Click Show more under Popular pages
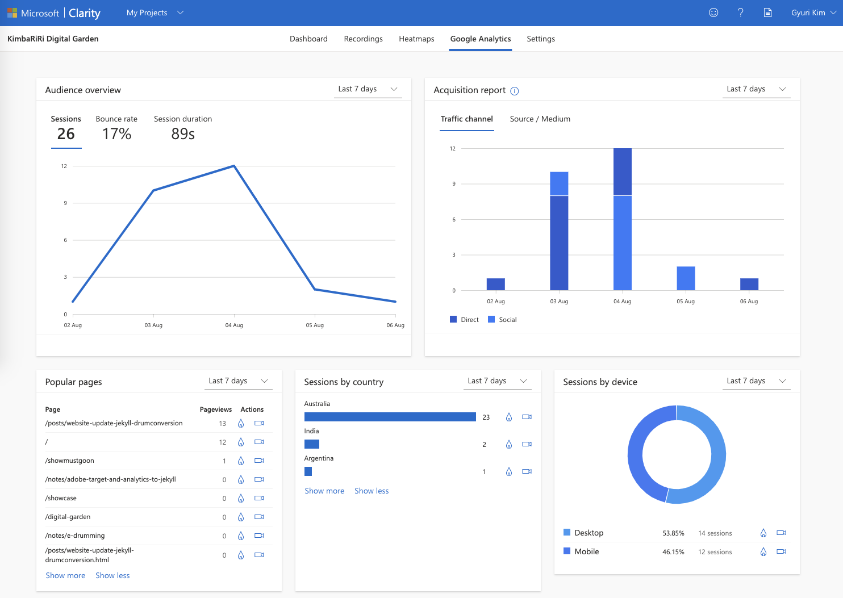843x598 pixels. pyautogui.click(x=65, y=575)
